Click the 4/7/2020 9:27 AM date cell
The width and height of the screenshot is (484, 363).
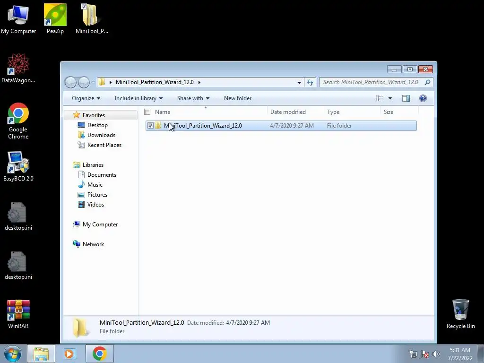coord(292,126)
